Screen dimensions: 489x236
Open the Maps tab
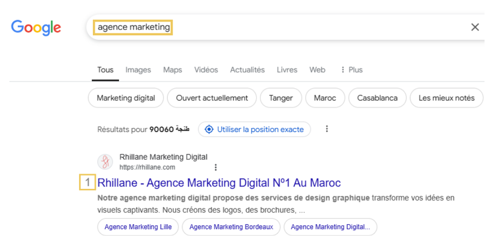172,70
